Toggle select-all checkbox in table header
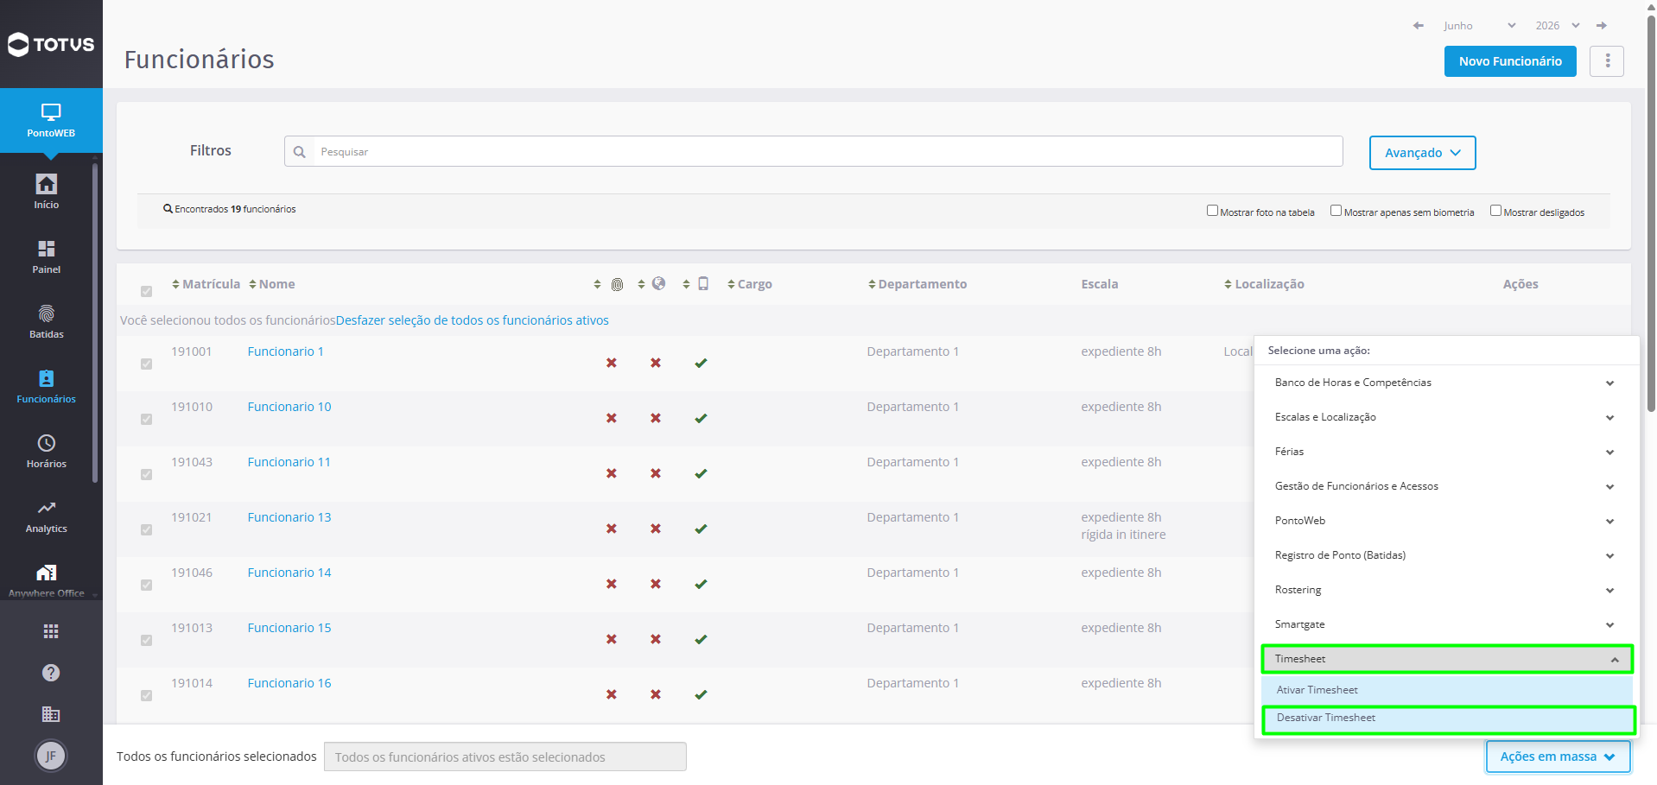 point(146,291)
